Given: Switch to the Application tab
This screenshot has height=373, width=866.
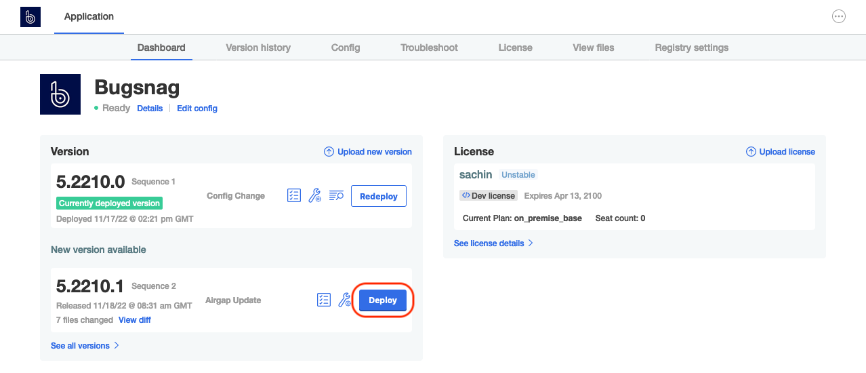Looking at the screenshot, I should 89,17.
